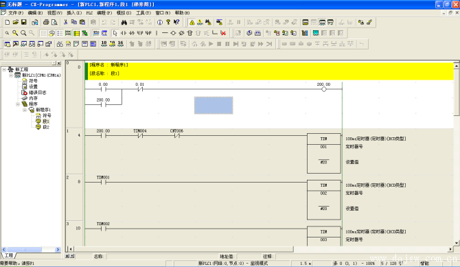Open 错误日志 in the project tree
This screenshot has width=460, height=267.
[38, 93]
